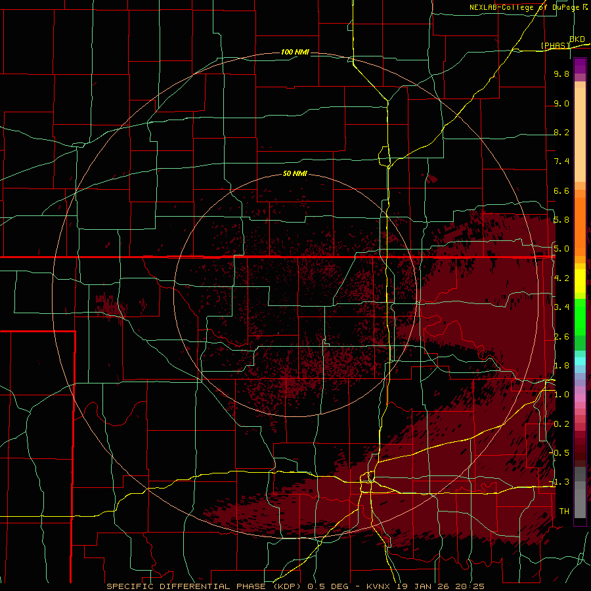Select the 9.8 legend value
The height and width of the screenshot is (591, 591).
[561, 74]
